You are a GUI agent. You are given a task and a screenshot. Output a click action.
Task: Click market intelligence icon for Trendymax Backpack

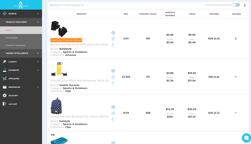point(113,107)
